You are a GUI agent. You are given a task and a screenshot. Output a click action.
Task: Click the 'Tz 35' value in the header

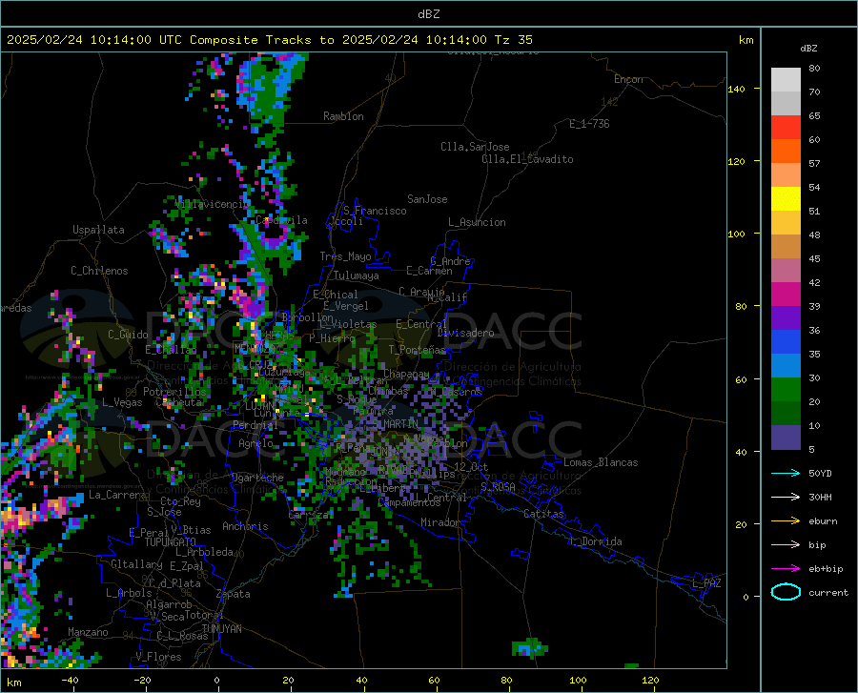pos(513,40)
